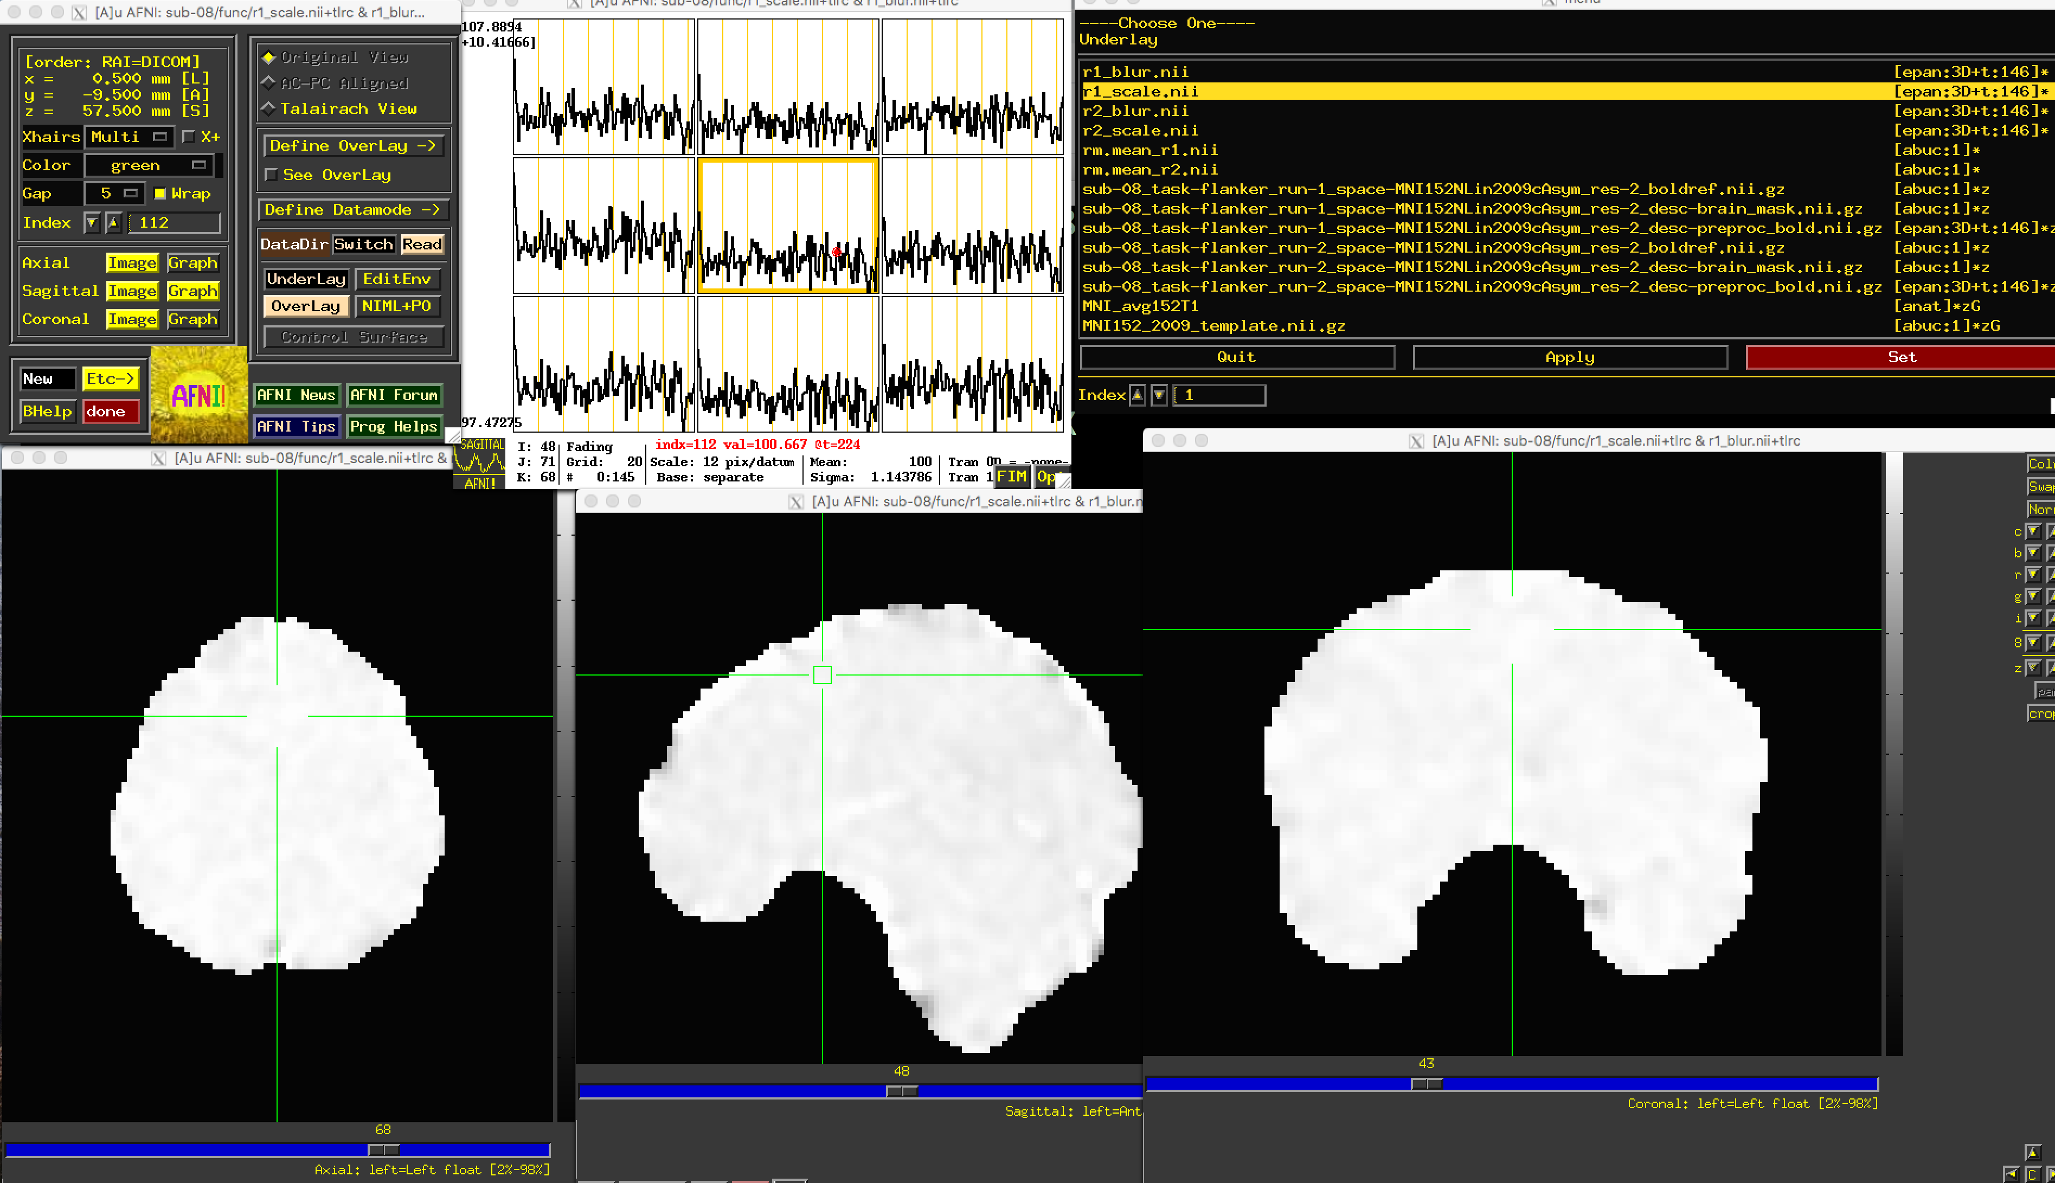Click the red Set button
2055x1183 pixels.
click(1900, 357)
